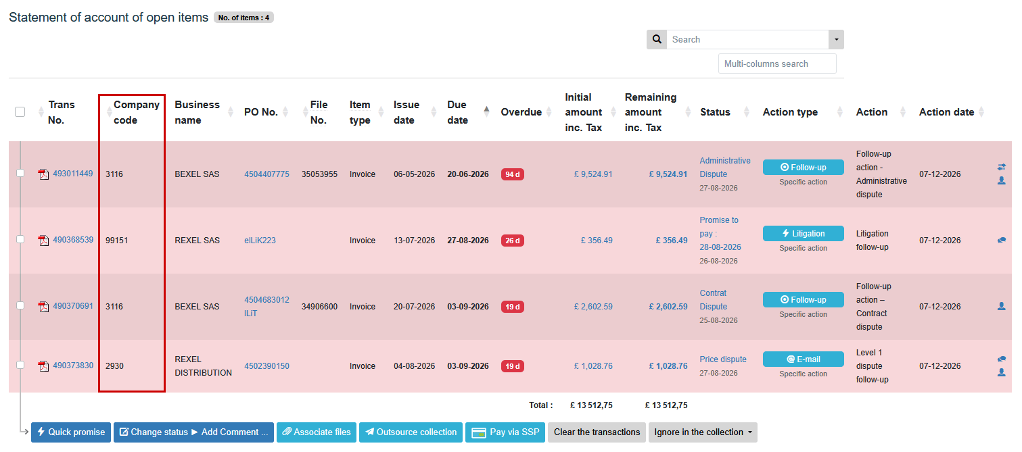Click the Associate files button
The height and width of the screenshot is (452, 1022).
[316, 432]
